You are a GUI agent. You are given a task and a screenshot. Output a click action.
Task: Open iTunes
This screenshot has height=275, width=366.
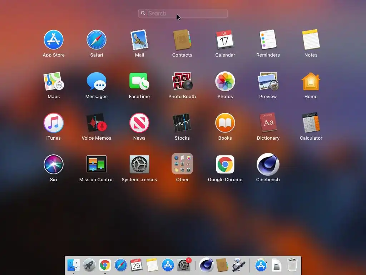point(54,123)
